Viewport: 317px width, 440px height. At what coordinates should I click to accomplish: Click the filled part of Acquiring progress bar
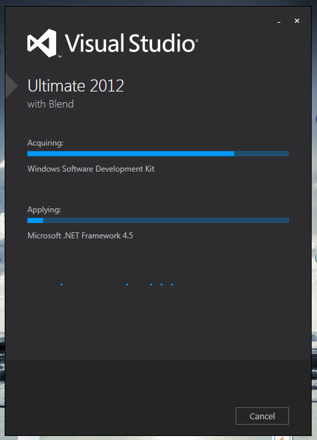point(131,154)
